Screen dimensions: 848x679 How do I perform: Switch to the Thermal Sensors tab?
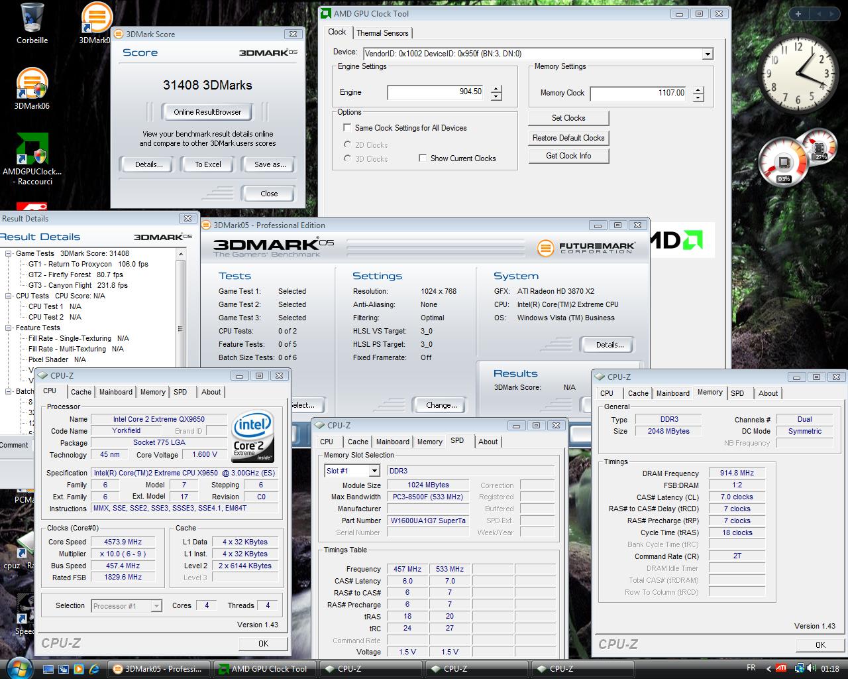382,32
